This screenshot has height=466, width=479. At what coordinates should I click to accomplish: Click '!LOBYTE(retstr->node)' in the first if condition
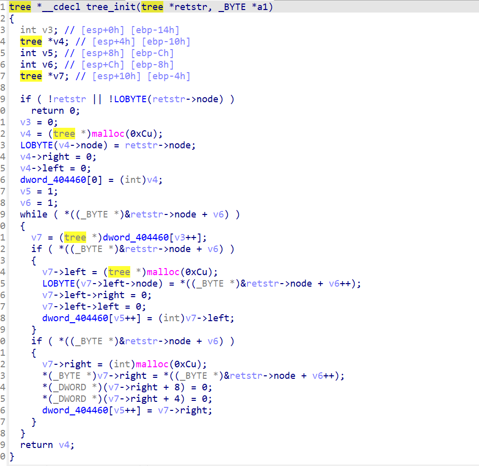pyautogui.click(x=166, y=99)
